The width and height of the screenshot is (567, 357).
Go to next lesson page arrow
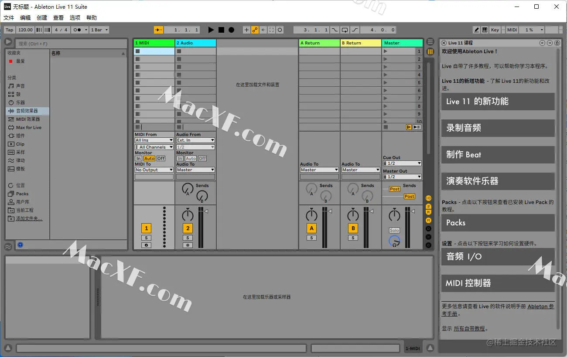550,43
